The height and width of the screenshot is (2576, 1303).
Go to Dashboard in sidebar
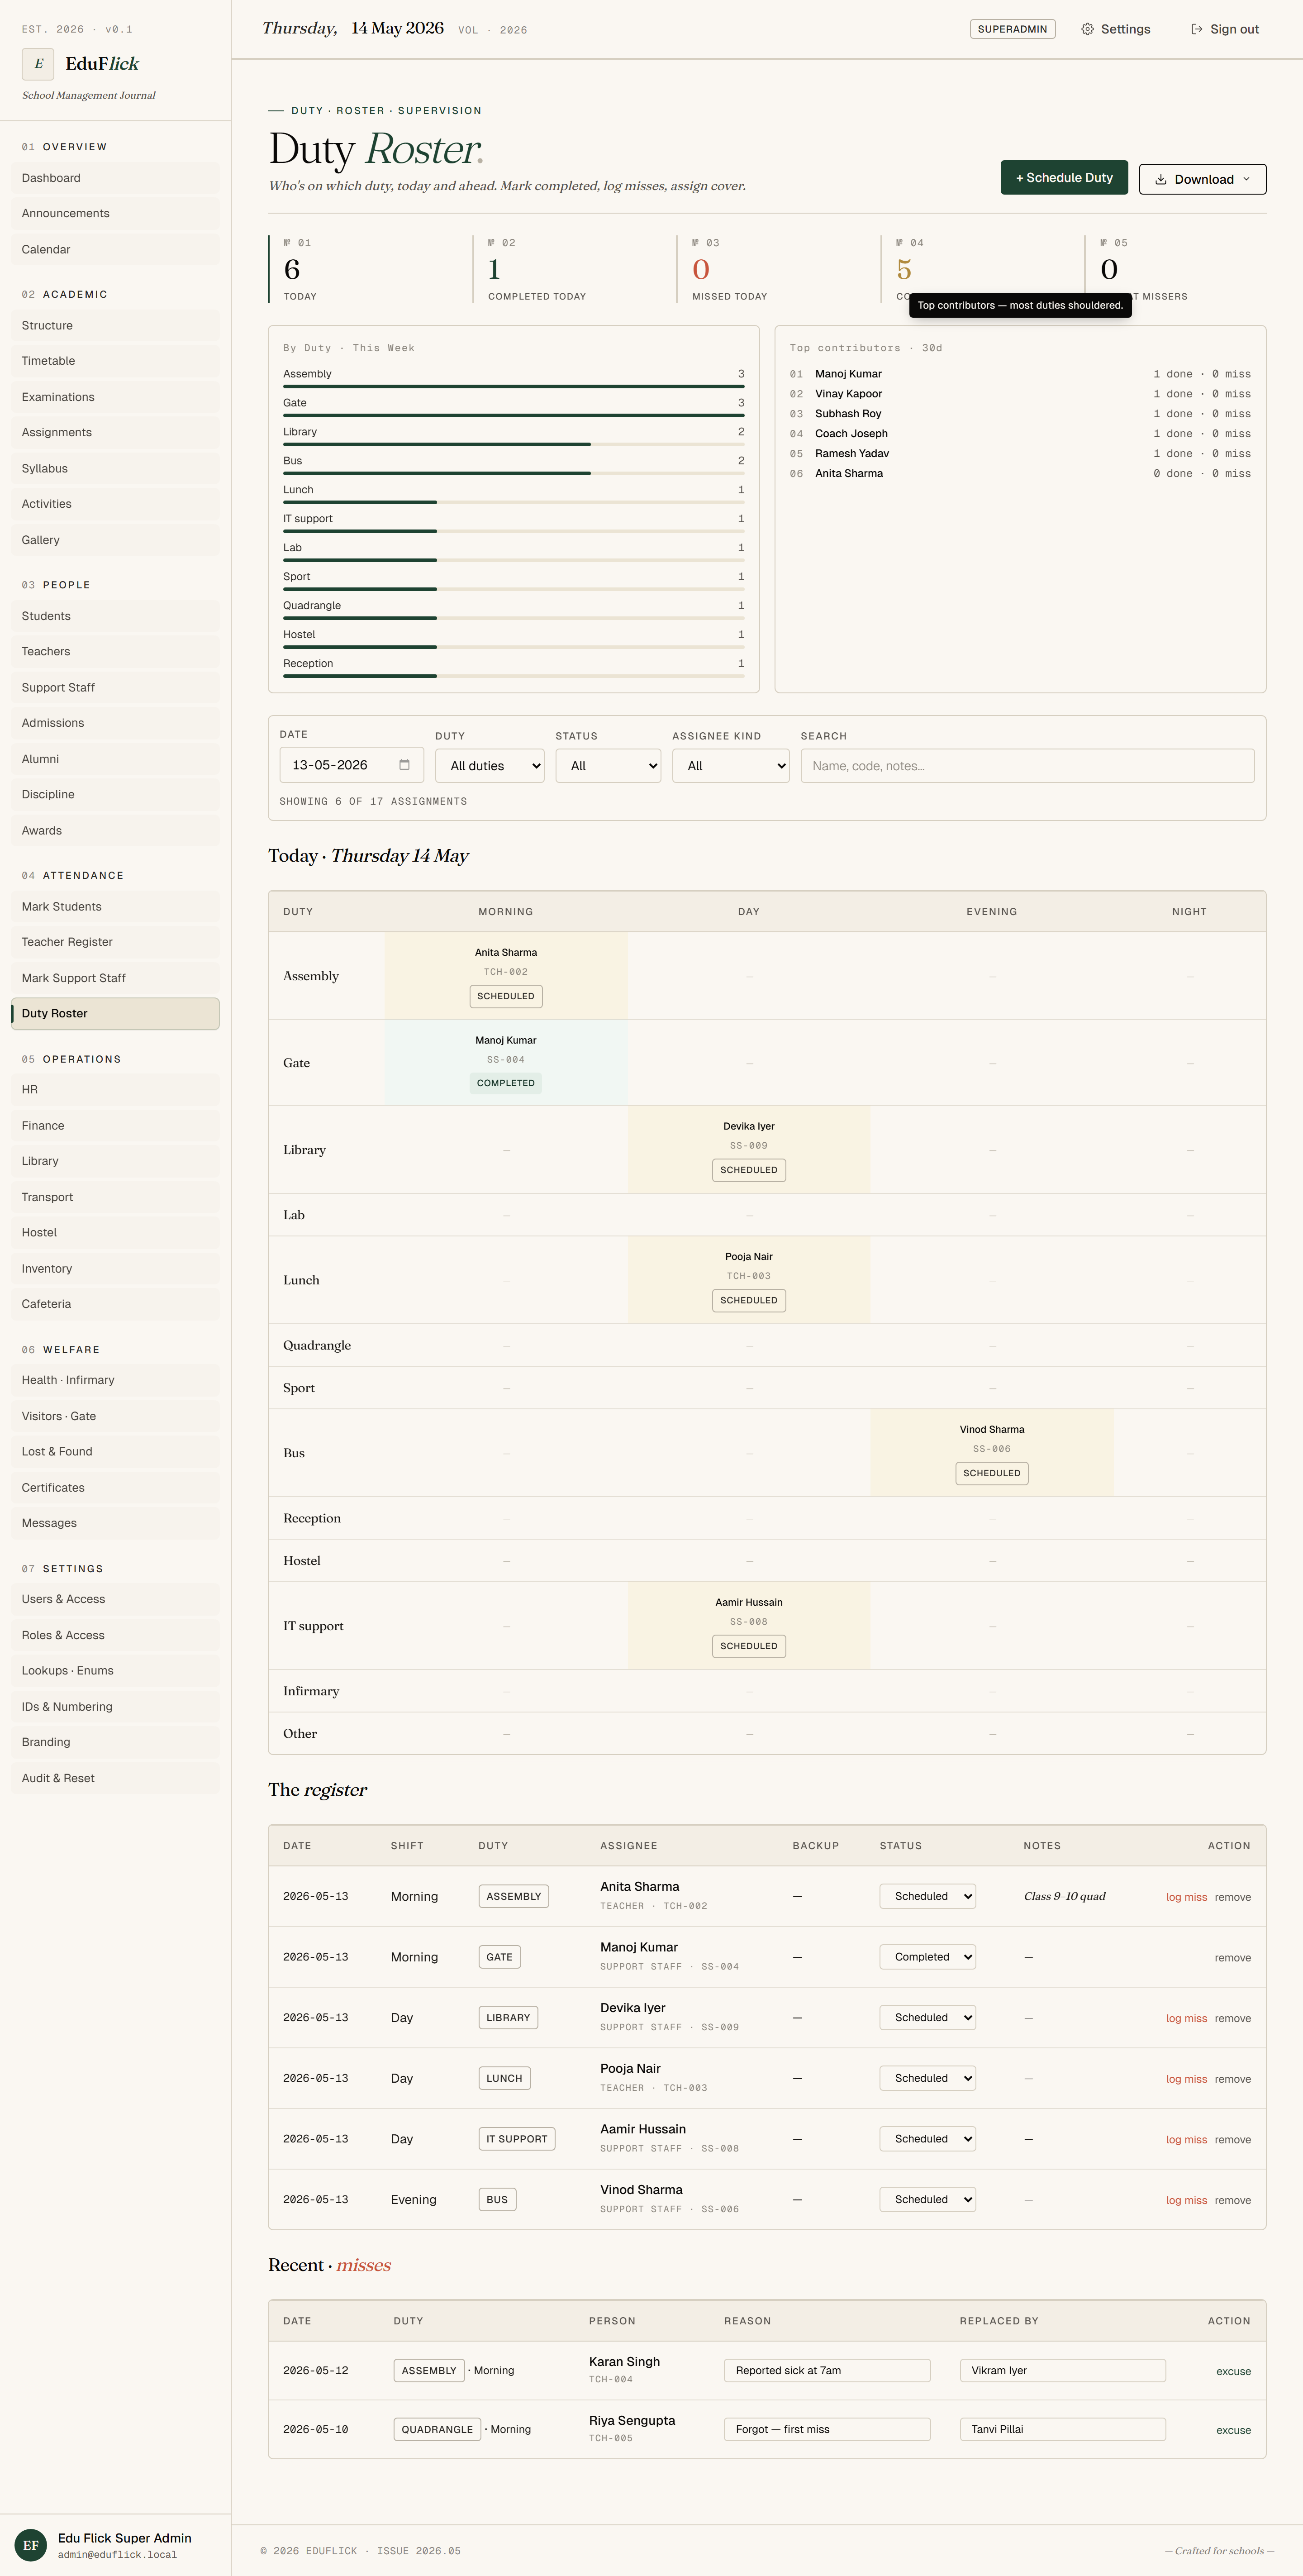(115, 178)
